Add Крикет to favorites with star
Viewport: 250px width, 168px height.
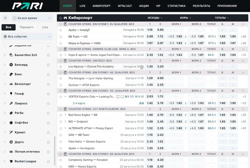(48, 133)
